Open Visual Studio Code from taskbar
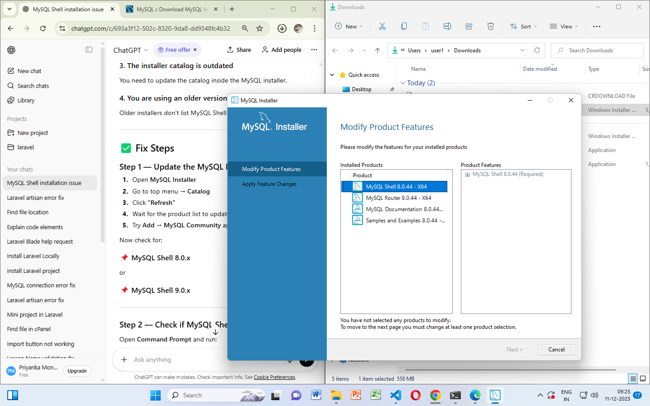The image size is (650, 406). 395,395
